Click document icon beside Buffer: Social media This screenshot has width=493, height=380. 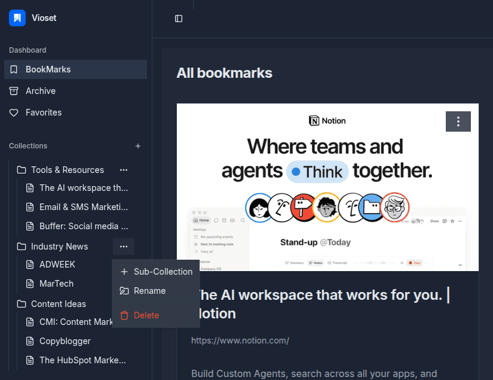30,226
